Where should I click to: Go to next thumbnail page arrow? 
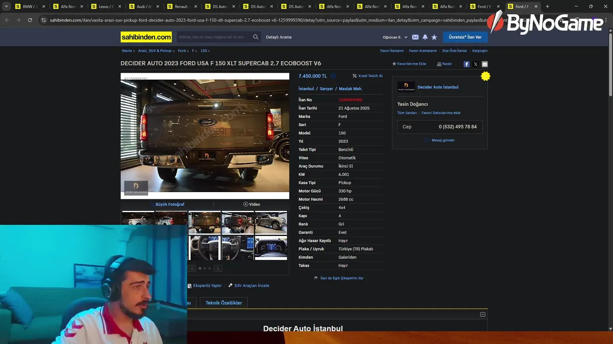pyautogui.click(x=218, y=269)
